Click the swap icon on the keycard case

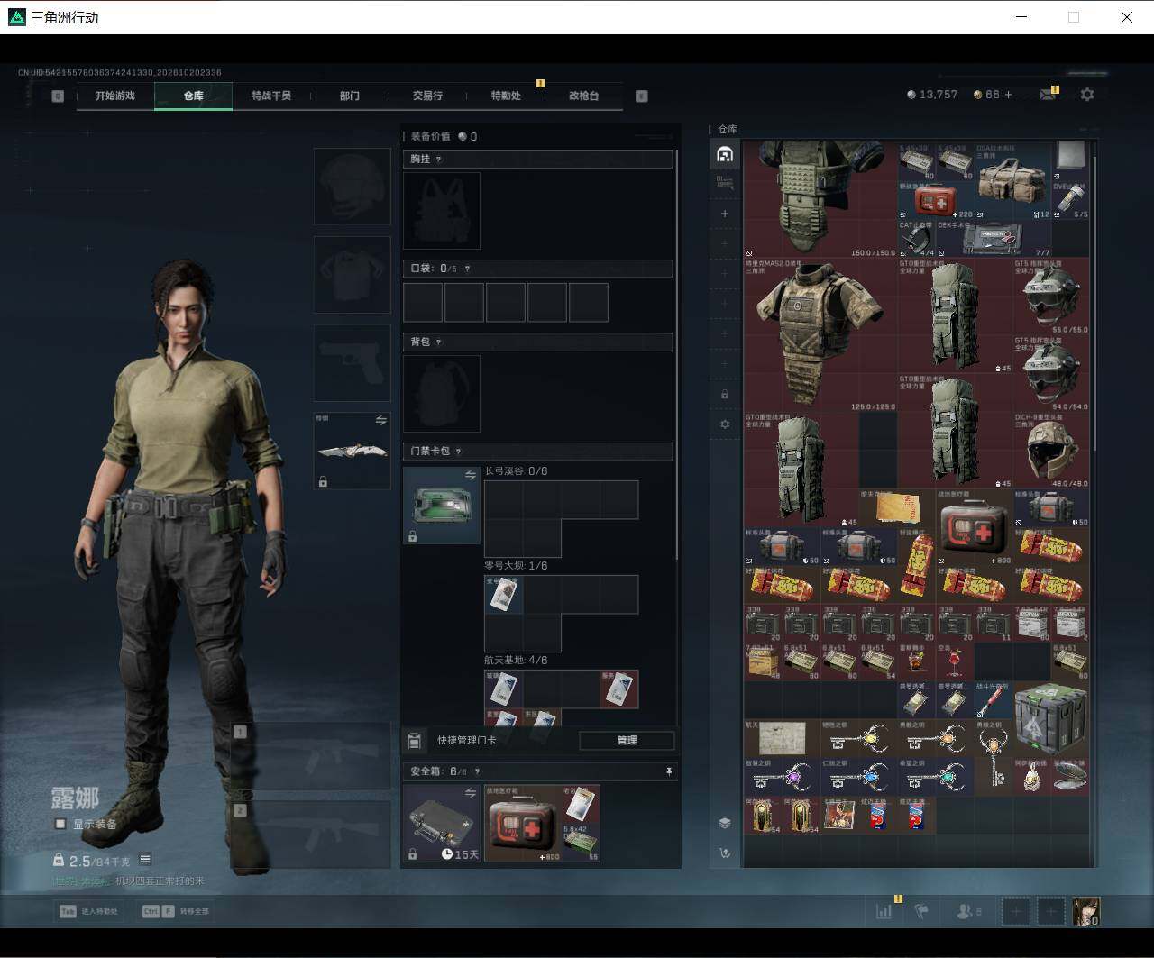(x=470, y=475)
